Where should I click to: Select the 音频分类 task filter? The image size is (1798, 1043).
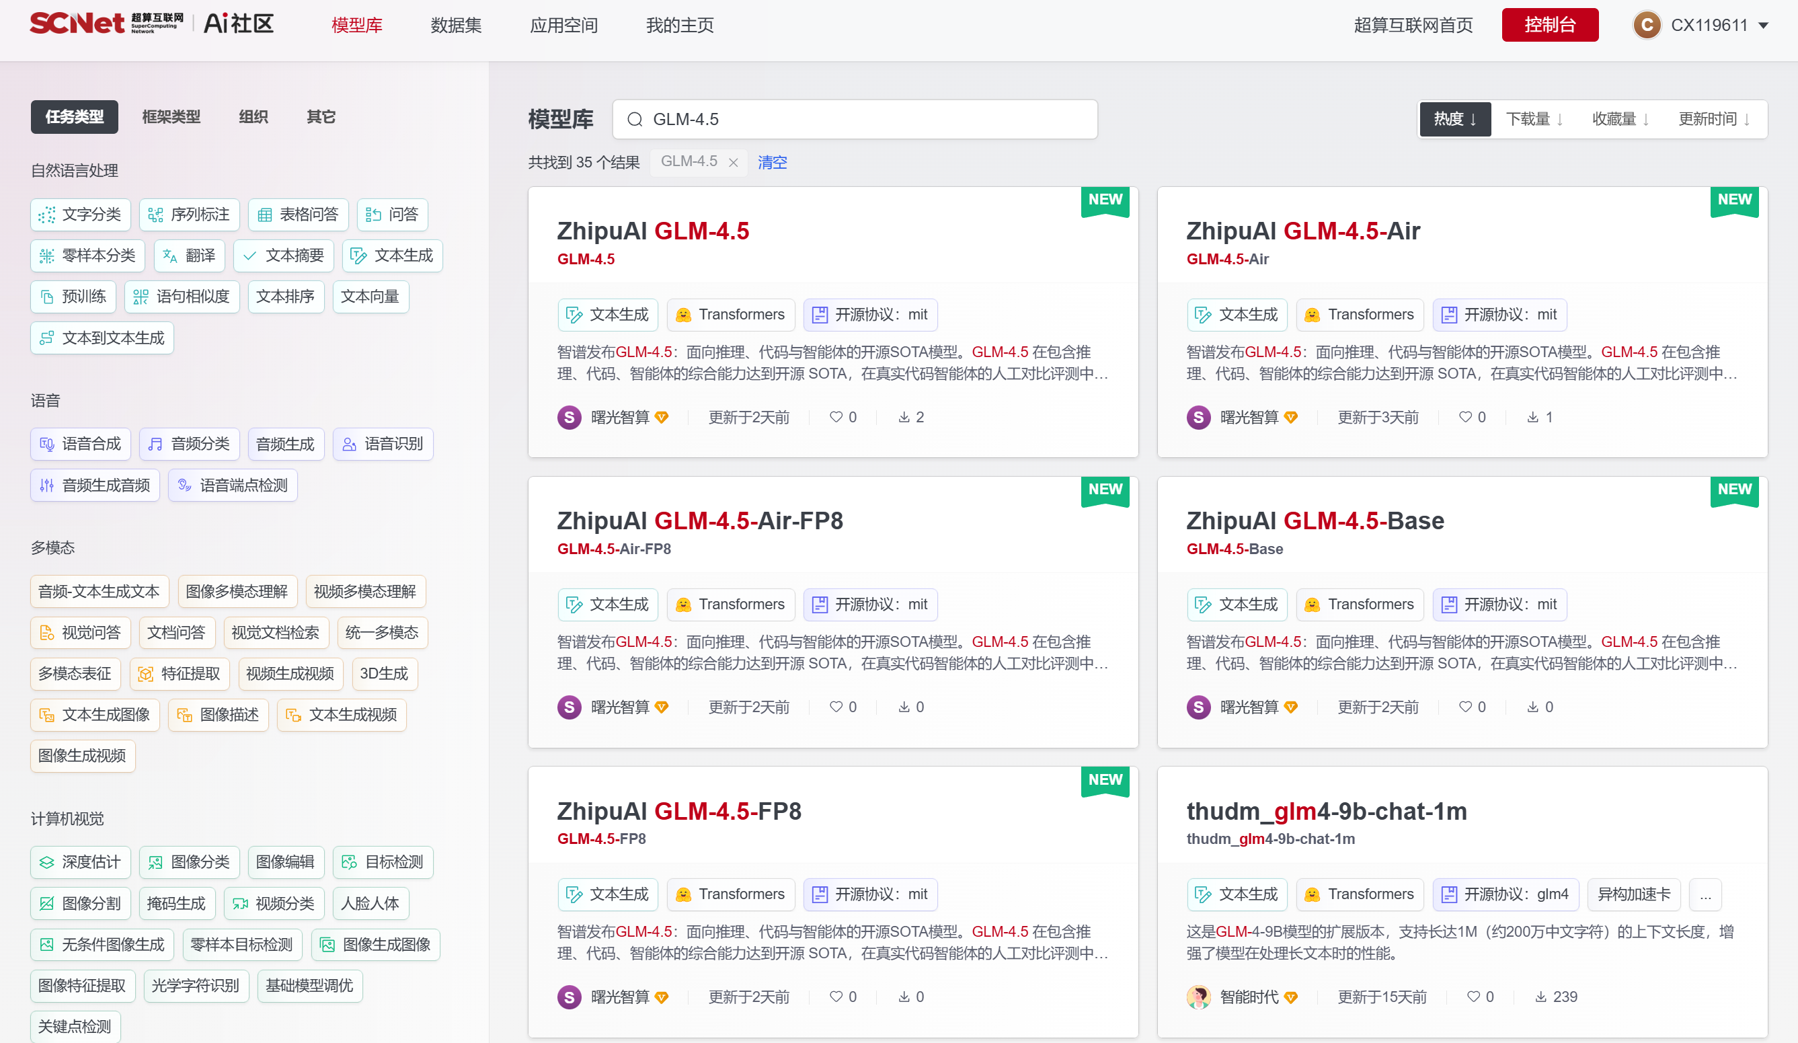(x=189, y=444)
